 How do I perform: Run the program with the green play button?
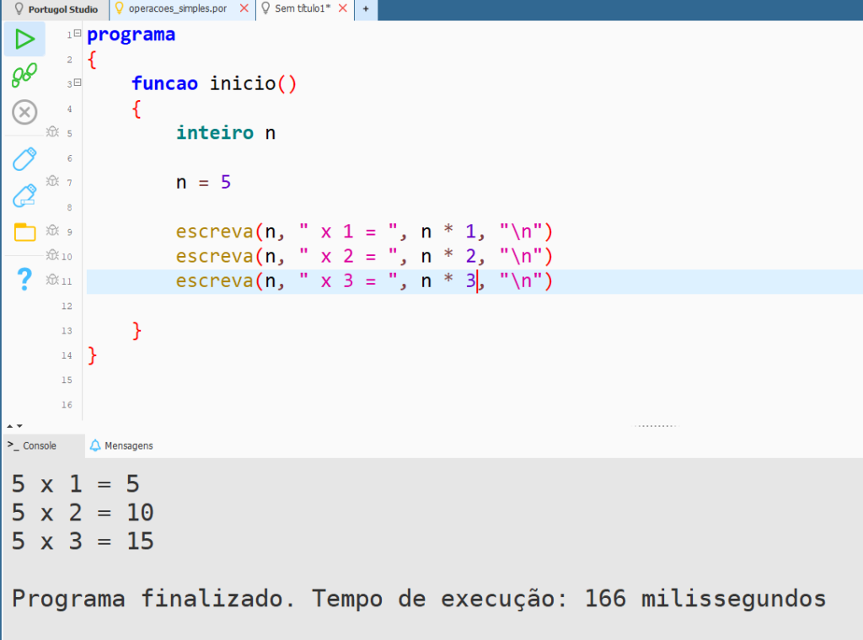point(24,39)
